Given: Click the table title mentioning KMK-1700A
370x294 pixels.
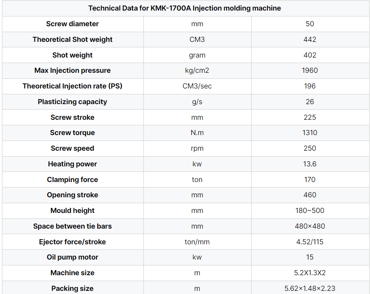Looking at the screenshot, I should coord(185,8).
